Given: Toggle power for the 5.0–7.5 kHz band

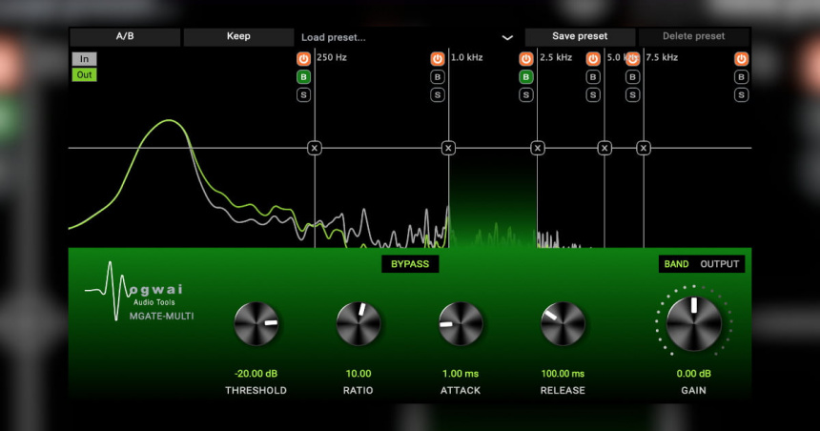Looking at the screenshot, I should click(633, 58).
